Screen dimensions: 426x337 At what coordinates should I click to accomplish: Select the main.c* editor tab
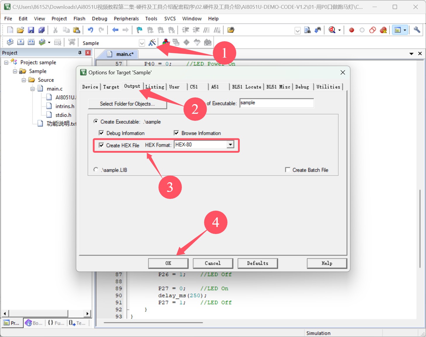(121, 54)
